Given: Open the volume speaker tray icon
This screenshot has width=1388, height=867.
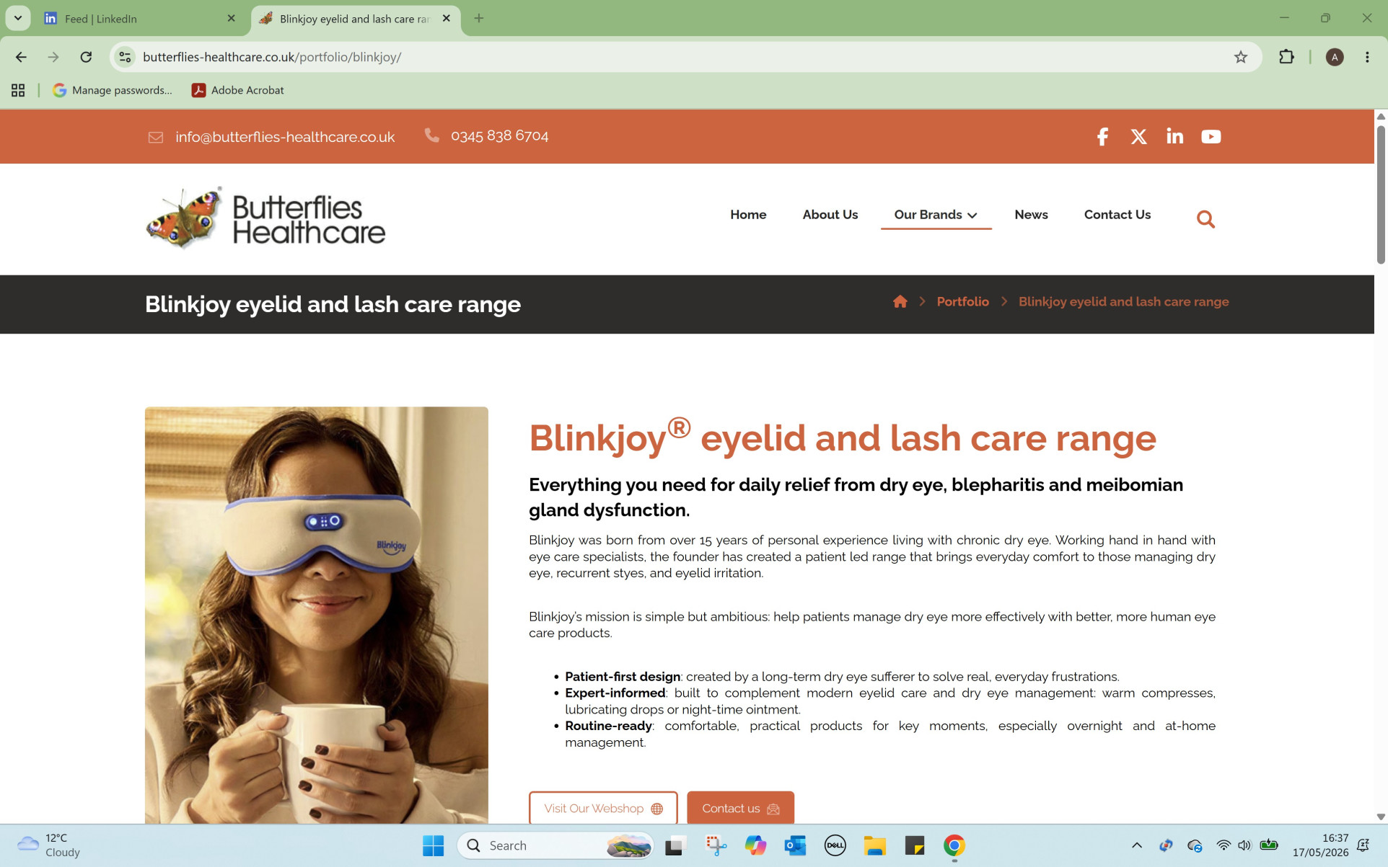Looking at the screenshot, I should [x=1244, y=845].
